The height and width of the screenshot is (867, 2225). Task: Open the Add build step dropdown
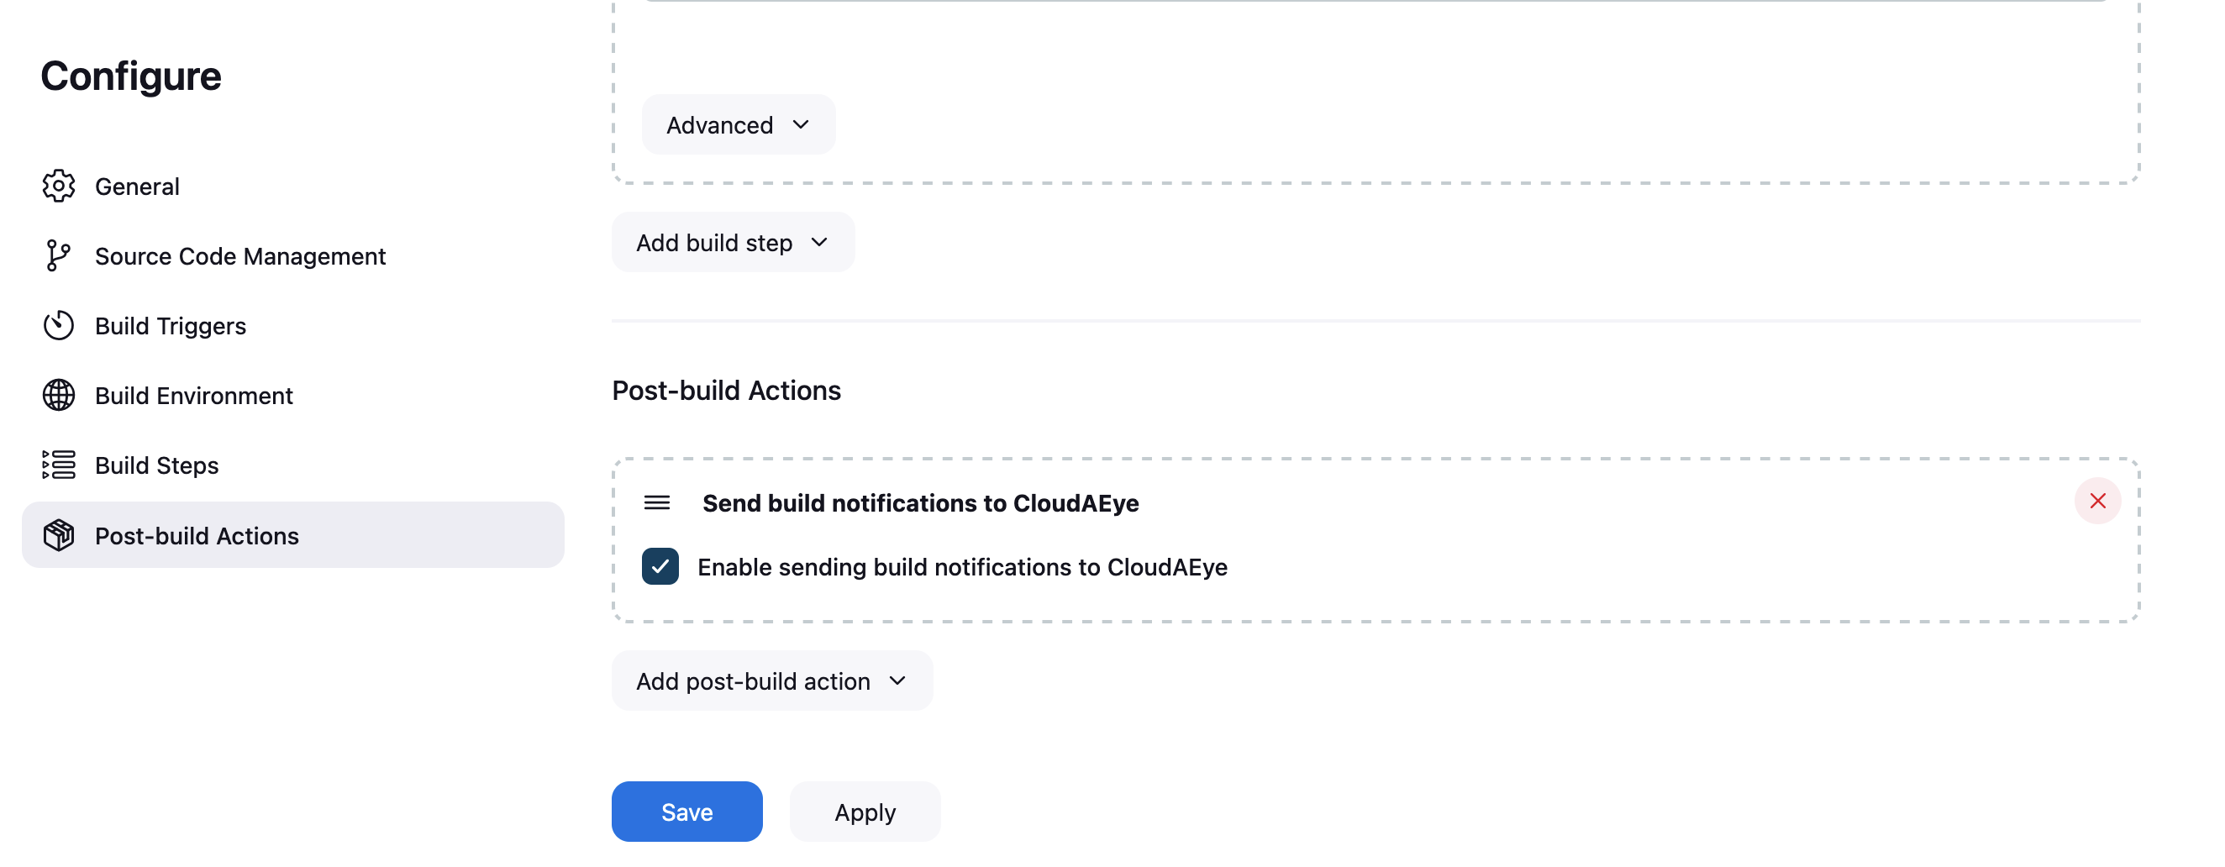(734, 243)
